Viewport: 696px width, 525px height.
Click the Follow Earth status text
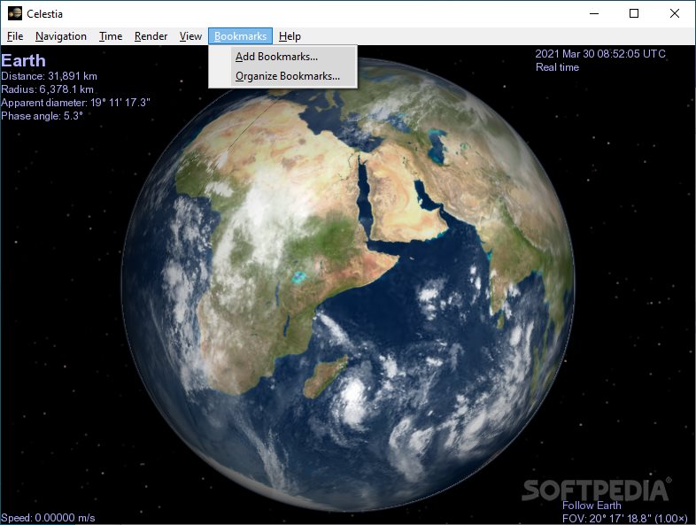(592, 505)
